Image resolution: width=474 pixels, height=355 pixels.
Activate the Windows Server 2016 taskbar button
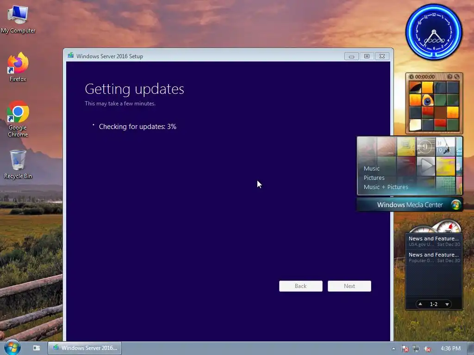[85, 348]
